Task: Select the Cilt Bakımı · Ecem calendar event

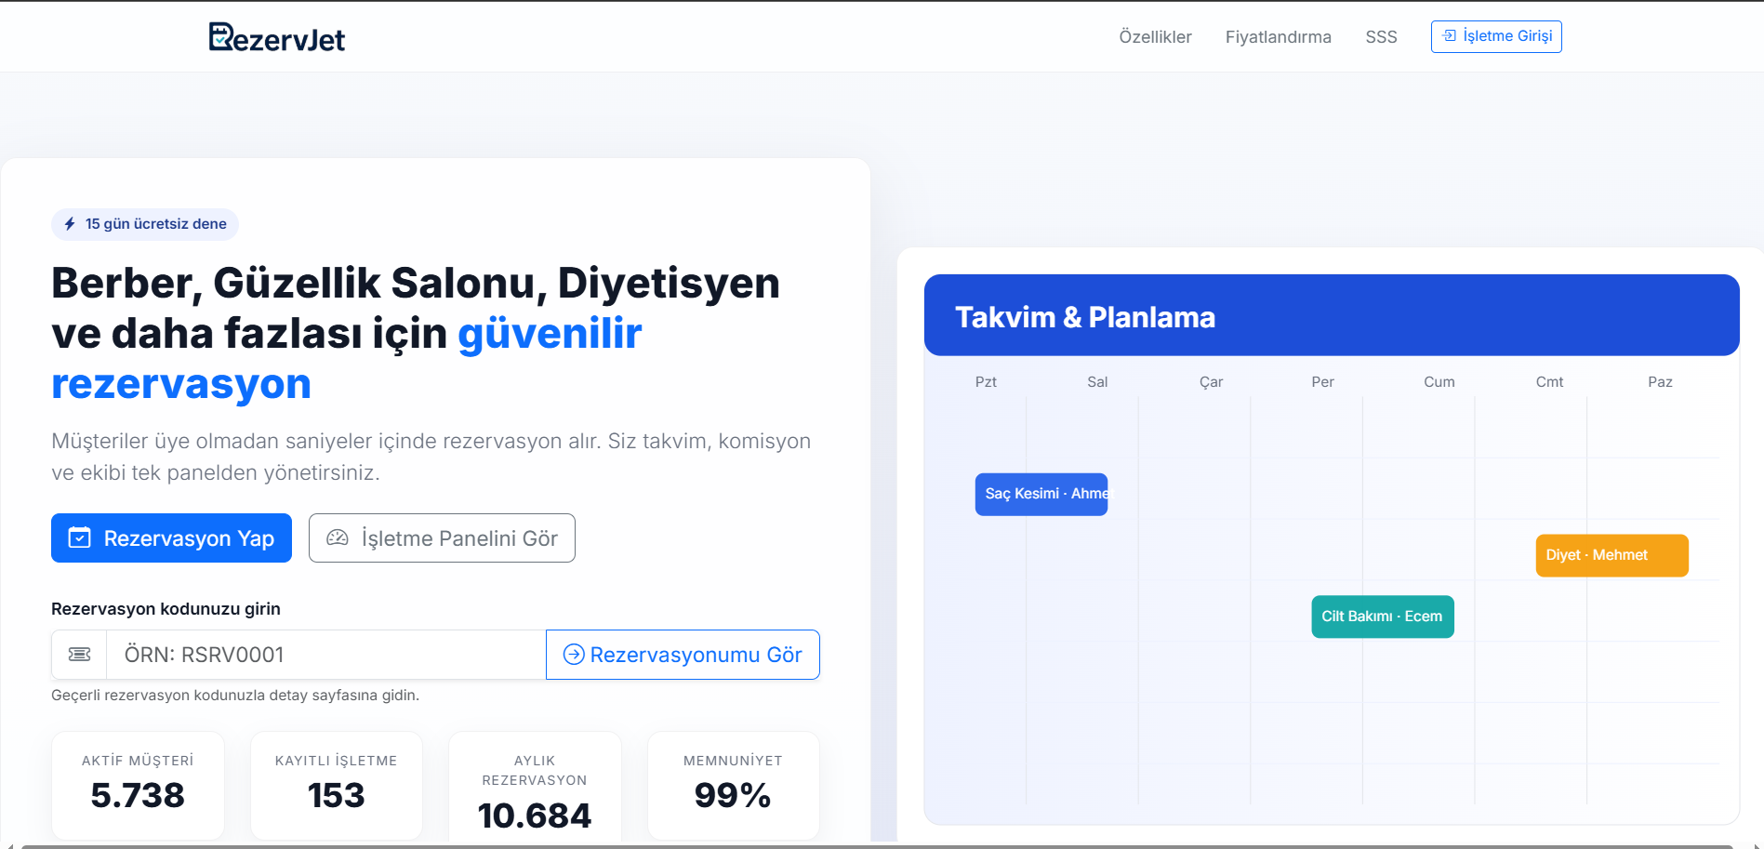Action: 1382,616
